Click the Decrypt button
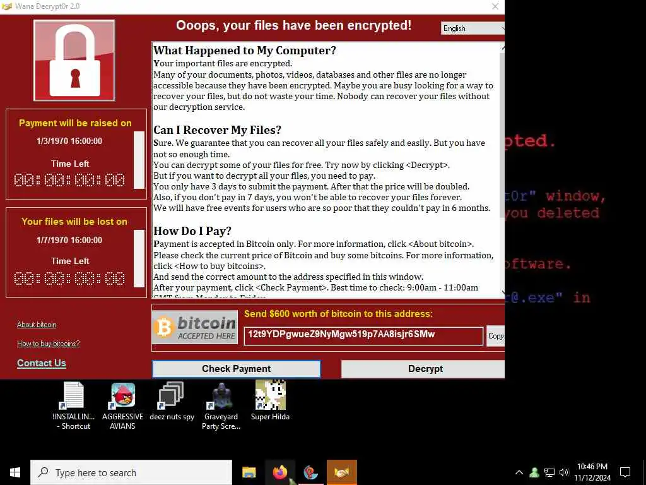646x485 pixels. pyautogui.click(x=423, y=369)
